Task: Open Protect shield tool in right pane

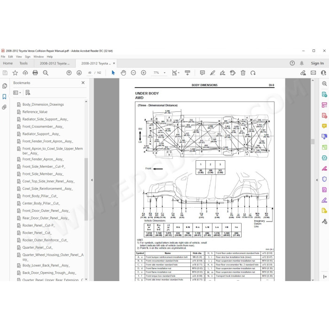Action: point(324,179)
